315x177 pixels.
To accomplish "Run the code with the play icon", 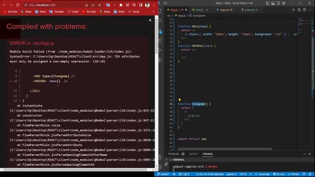I will 293,10.
